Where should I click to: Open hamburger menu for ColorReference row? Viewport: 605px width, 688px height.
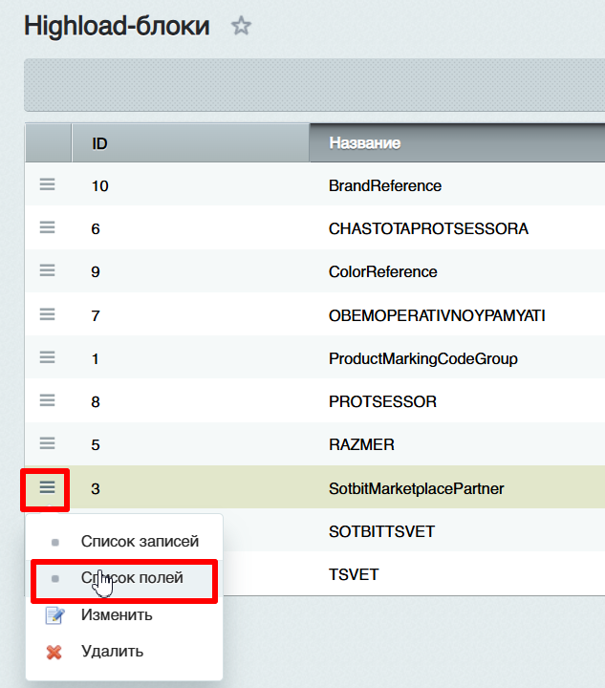pyautogui.click(x=47, y=271)
